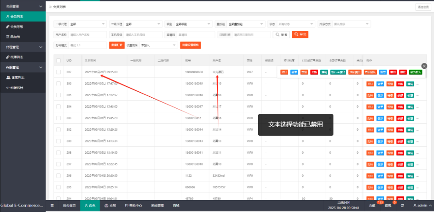The height and width of the screenshot is (212, 434).
Task: Open 提现 notifications with 0 badge
Action: pyautogui.click(x=388, y=206)
